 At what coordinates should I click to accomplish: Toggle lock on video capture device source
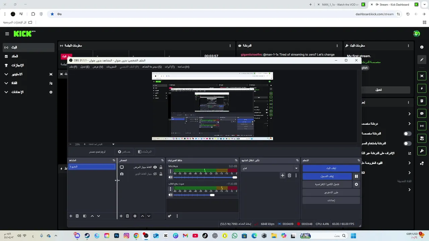pos(161,174)
